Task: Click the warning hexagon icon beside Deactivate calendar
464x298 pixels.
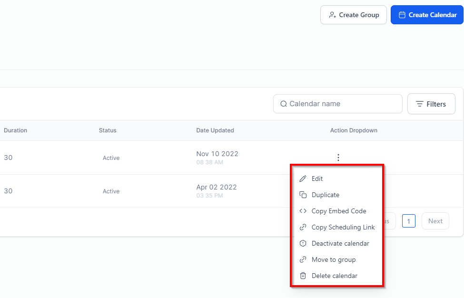Action: tap(303, 243)
